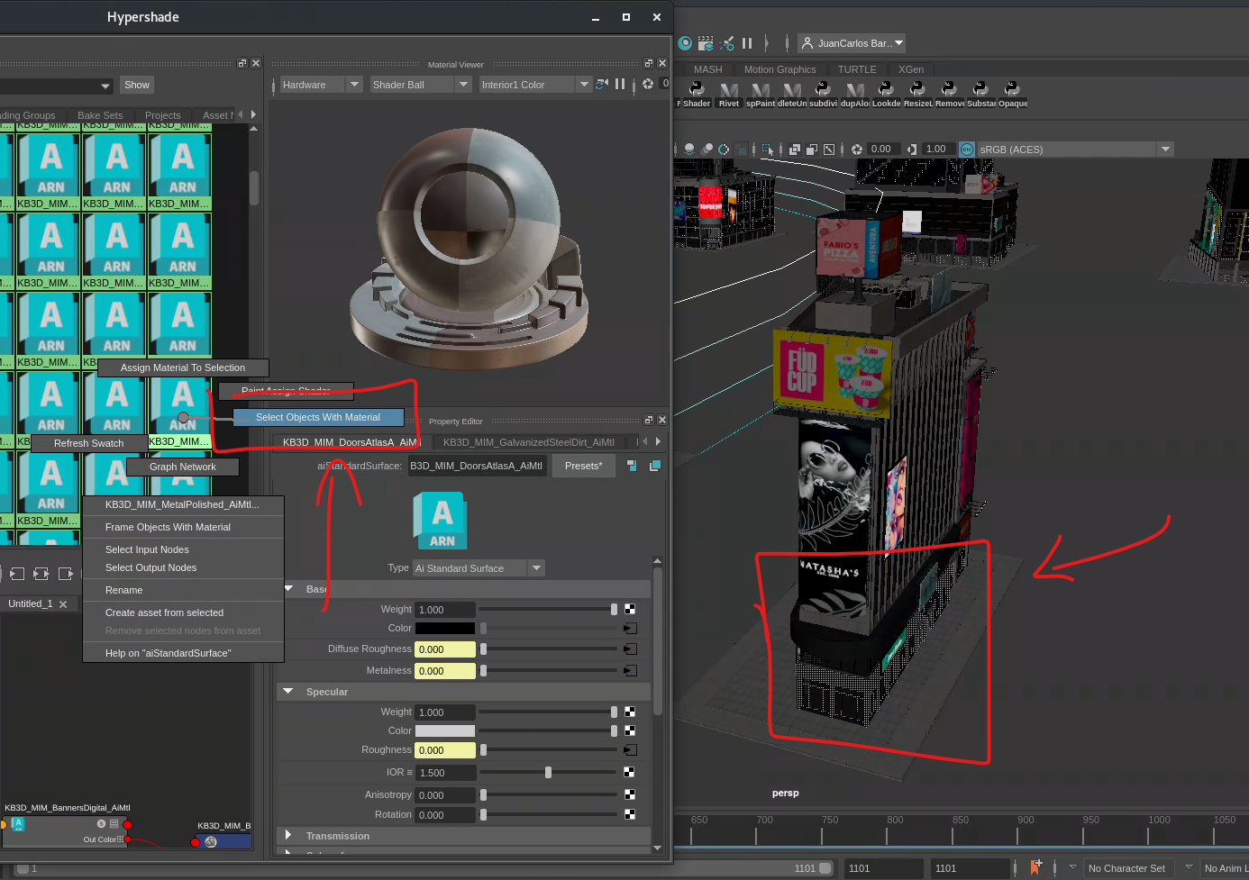Choose Help on "aiStandardSurface"
This screenshot has width=1249, height=880.
pyautogui.click(x=168, y=653)
